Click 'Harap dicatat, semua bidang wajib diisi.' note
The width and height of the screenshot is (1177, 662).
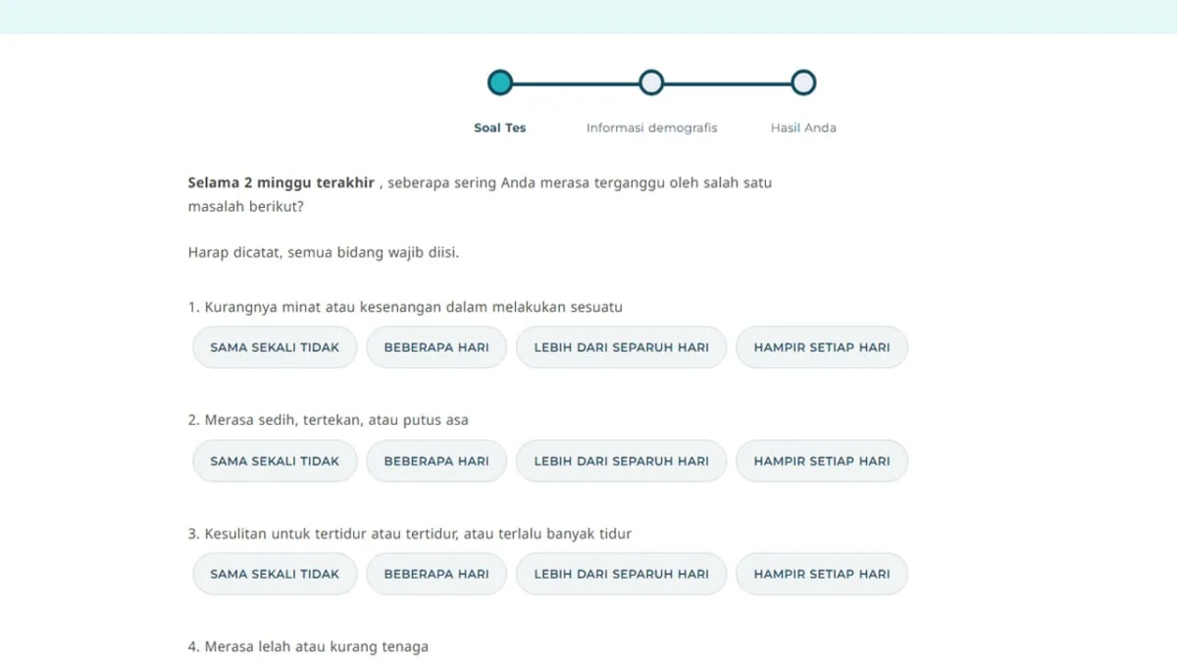pyautogui.click(x=324, y=253)
